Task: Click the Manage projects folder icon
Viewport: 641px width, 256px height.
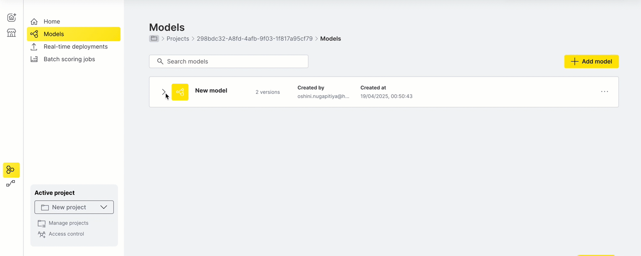Action: click(x=42, y=223)
